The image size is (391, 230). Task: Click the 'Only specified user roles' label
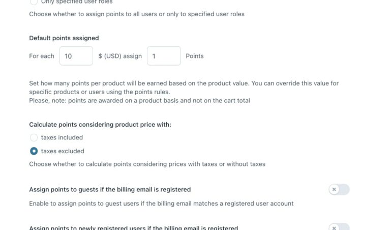[77, 2]
